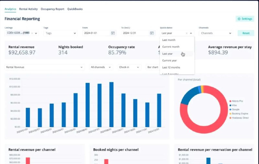Screen dimensions: 259x164
Task: Open the Check-in dropdown
Action: point(129,67)
